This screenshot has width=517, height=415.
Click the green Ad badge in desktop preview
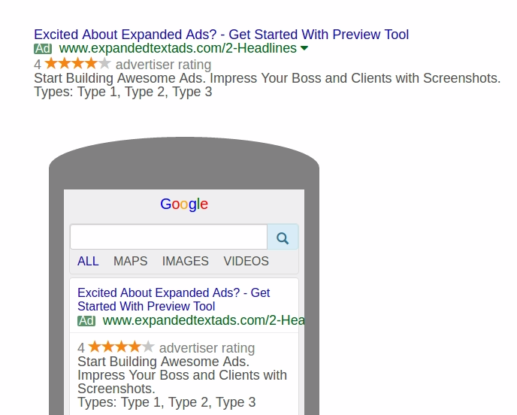[x=43, y=49]
